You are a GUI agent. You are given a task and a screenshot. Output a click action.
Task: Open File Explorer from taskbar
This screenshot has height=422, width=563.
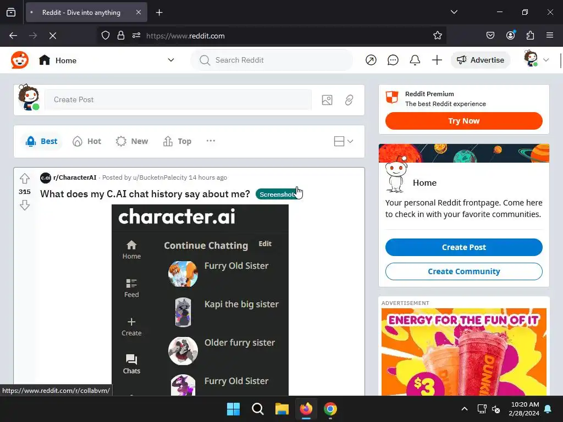pyautogui.click(x=282, y=409)
